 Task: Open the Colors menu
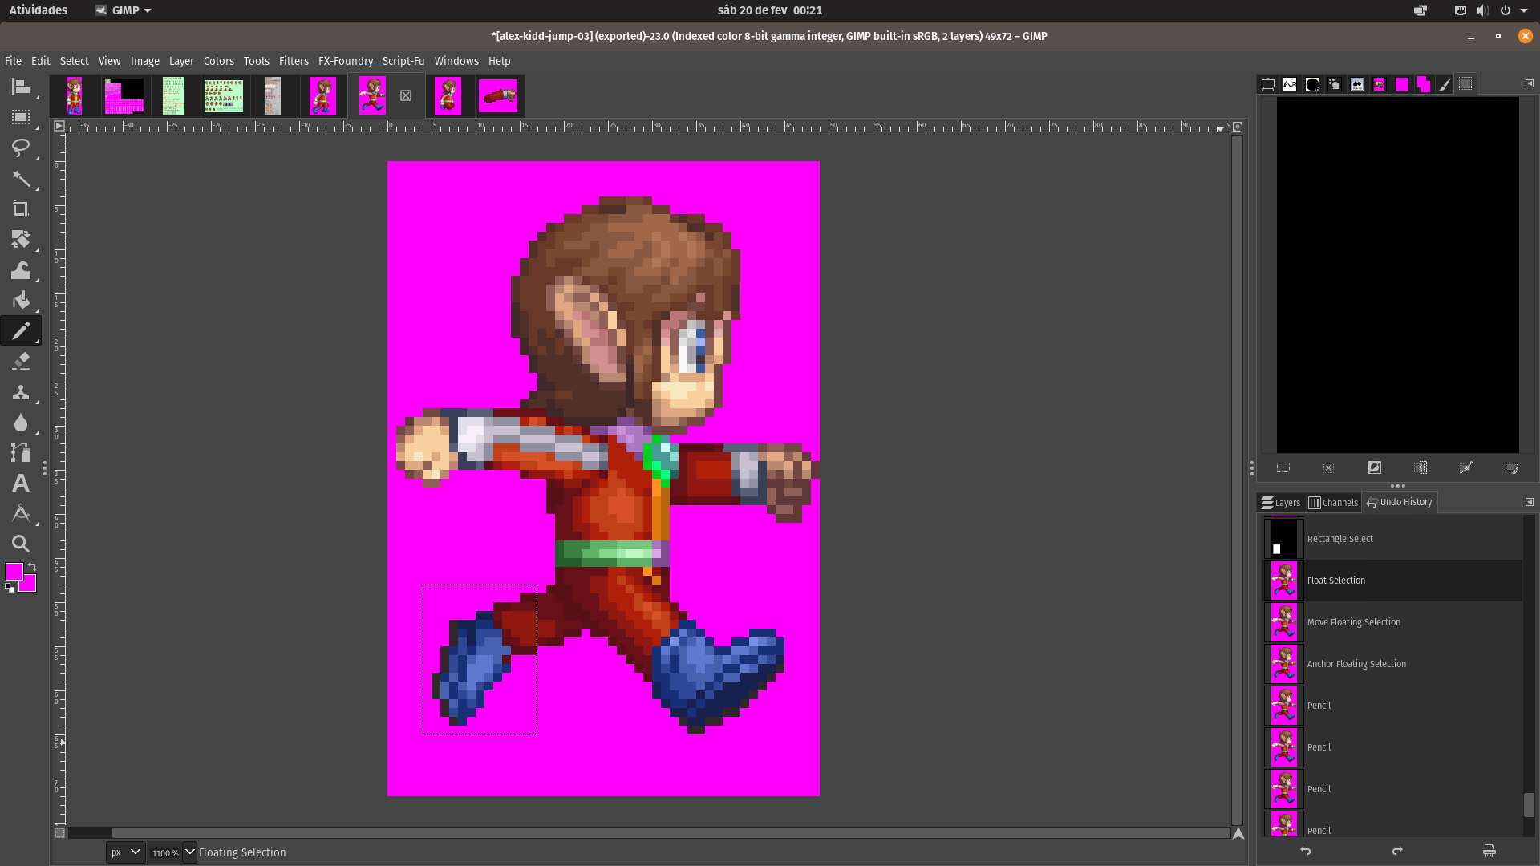point(218,61)
